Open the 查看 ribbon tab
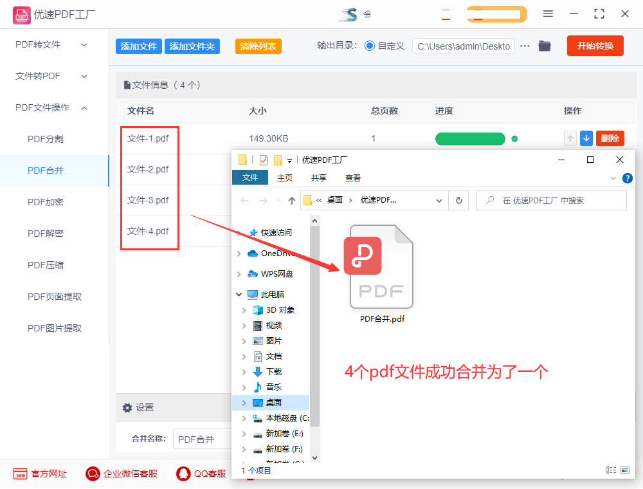This screenshot has height=489, width=643. [x=352, y=178]
